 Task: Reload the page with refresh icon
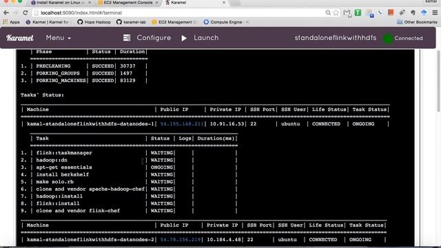[25, 12]
